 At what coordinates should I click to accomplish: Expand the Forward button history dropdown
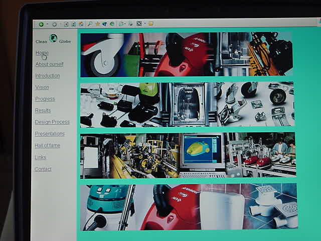click(60, 24)
